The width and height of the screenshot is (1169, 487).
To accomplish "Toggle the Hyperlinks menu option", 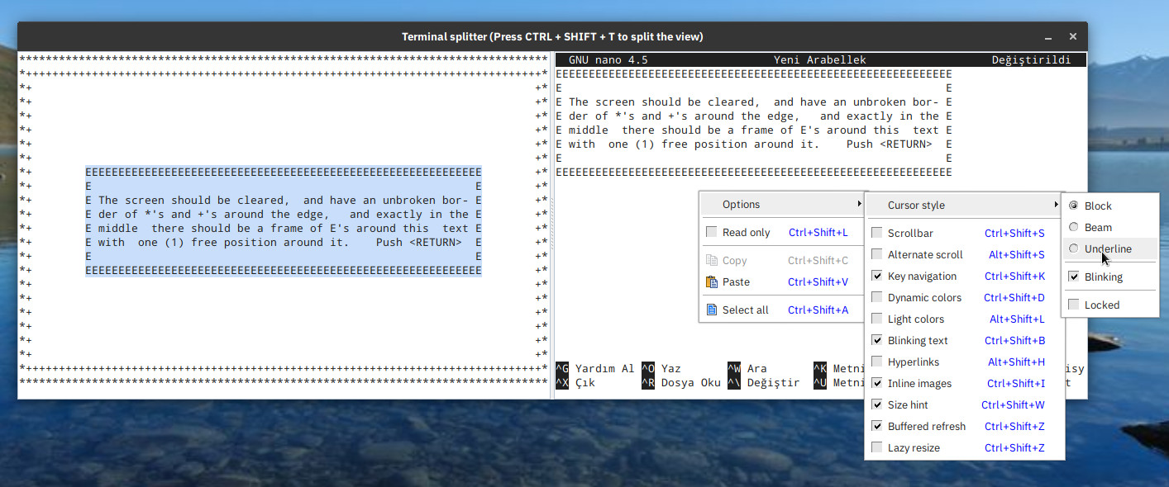I will 877,362.
